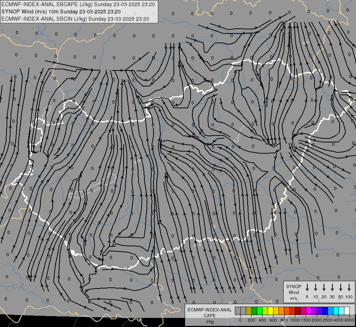Click the SBCIN title line in header
The width and height of the screenshot is (356, 327).
coord(75,19)
